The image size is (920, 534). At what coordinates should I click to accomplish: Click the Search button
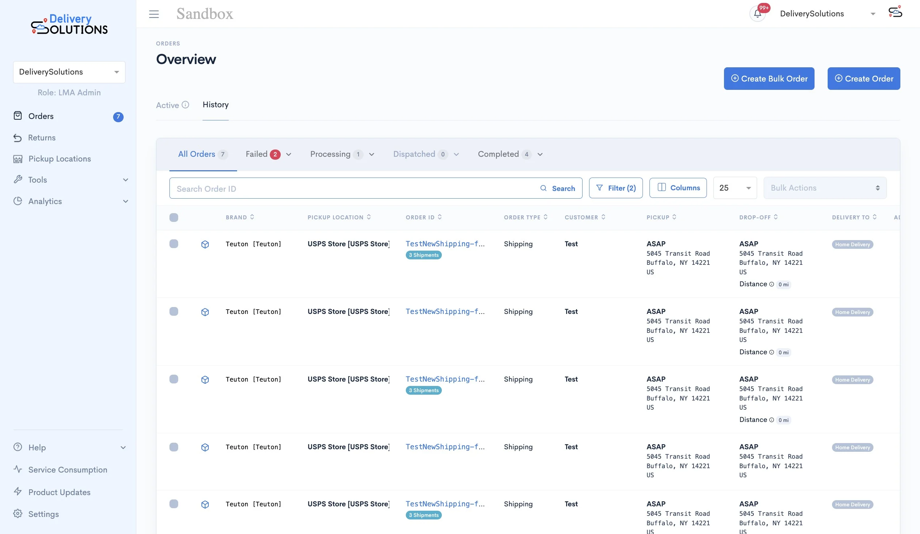pos(558,188)
